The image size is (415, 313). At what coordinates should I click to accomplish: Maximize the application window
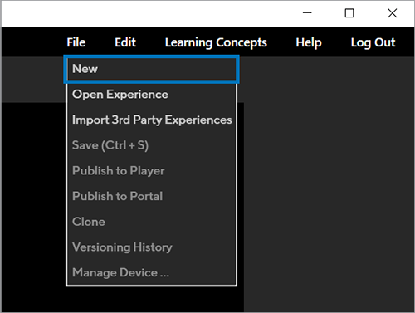tap(349, 13)
